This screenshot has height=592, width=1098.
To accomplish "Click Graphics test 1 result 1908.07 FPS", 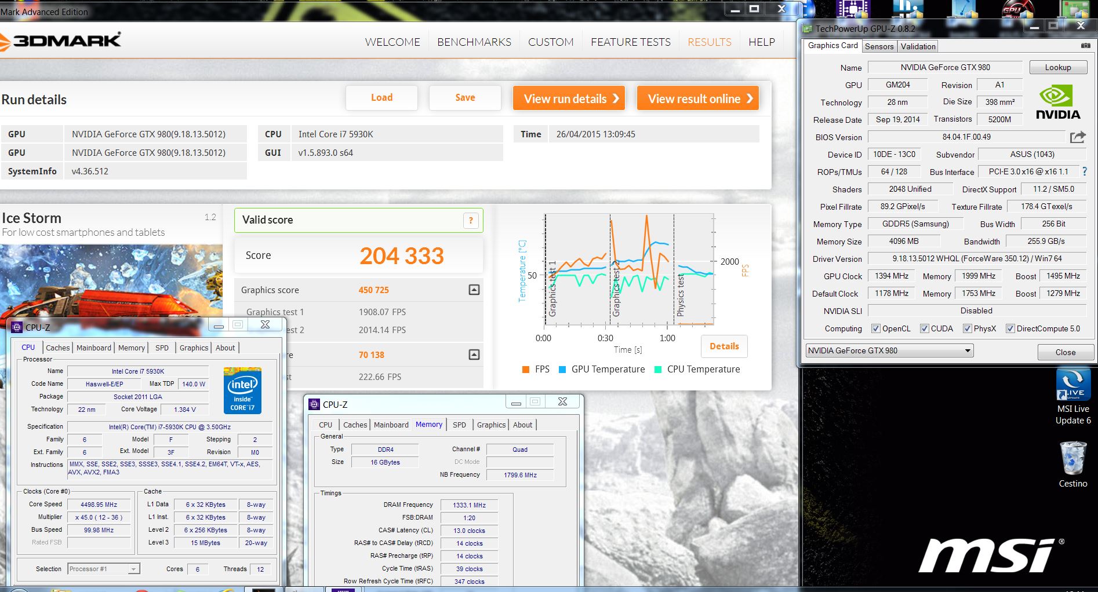I will click(382, 312).
